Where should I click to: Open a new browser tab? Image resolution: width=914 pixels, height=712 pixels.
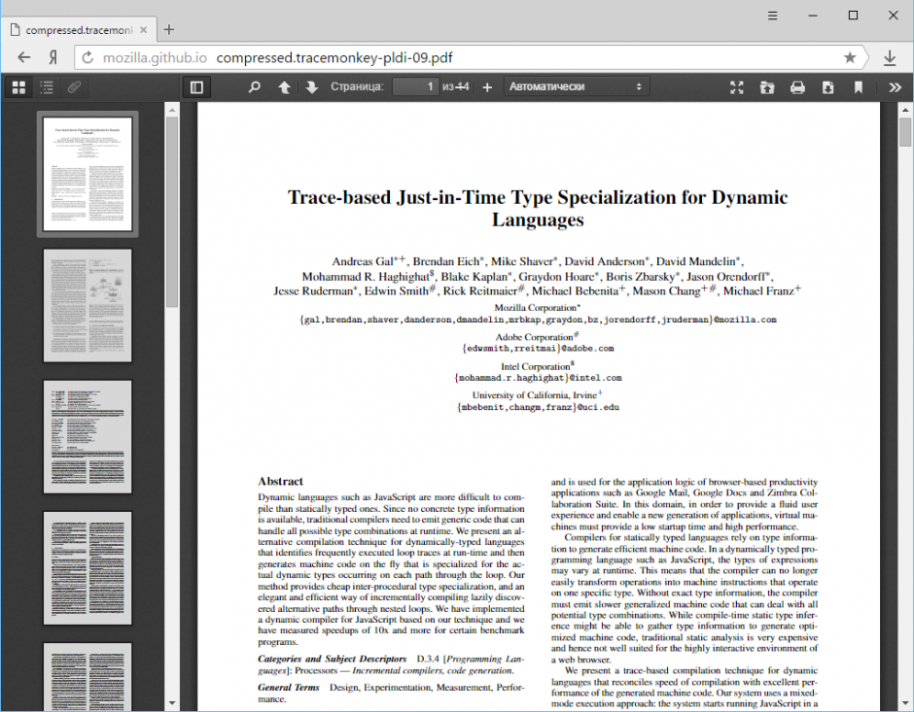click(x=168, y=30)
